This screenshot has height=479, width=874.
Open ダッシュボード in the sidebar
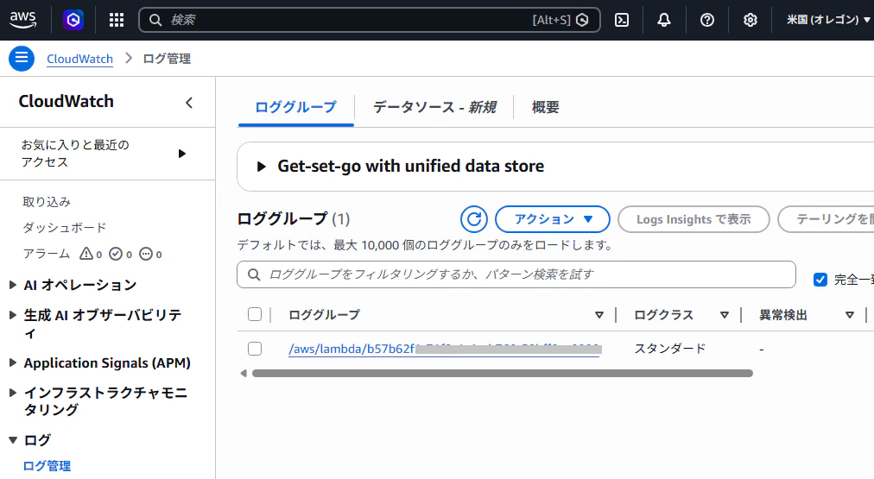click(x=64, y=228)
